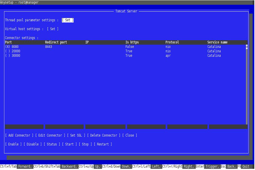This screenshot has height=170, width=255.
Task: Click False in the 8080 row
Action: tap(130, 47)
